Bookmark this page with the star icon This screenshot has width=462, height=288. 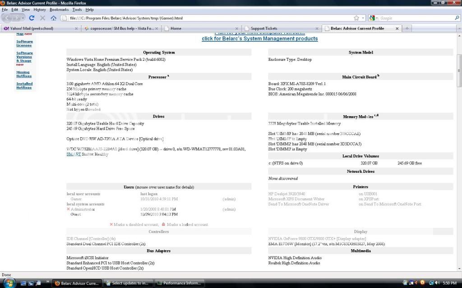[356, 18]
